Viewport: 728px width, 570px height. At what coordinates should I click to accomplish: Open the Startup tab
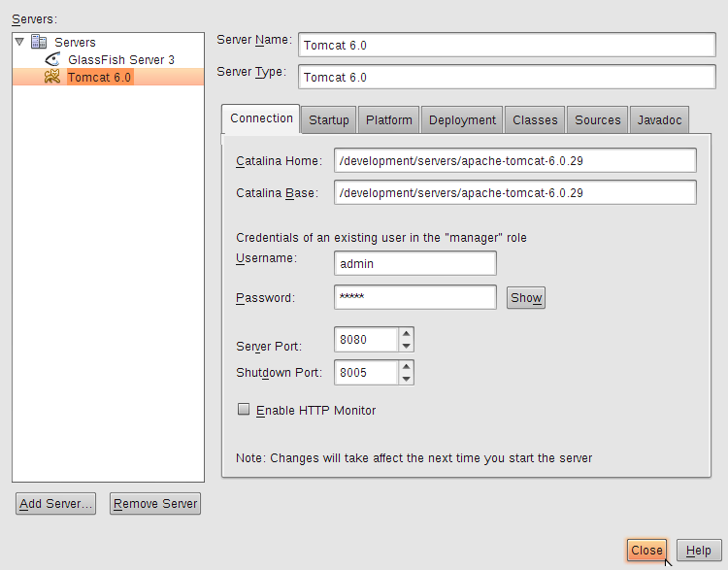click(329, 119)
